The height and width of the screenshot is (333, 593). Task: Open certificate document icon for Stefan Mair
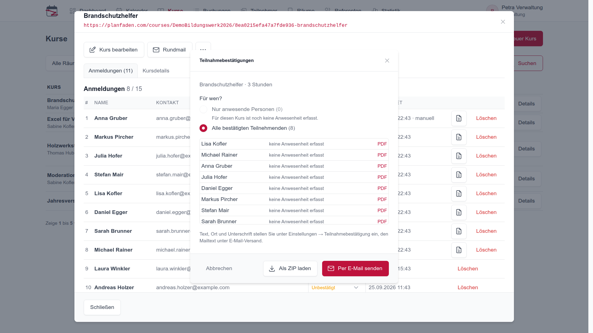[x=459, y=175]
